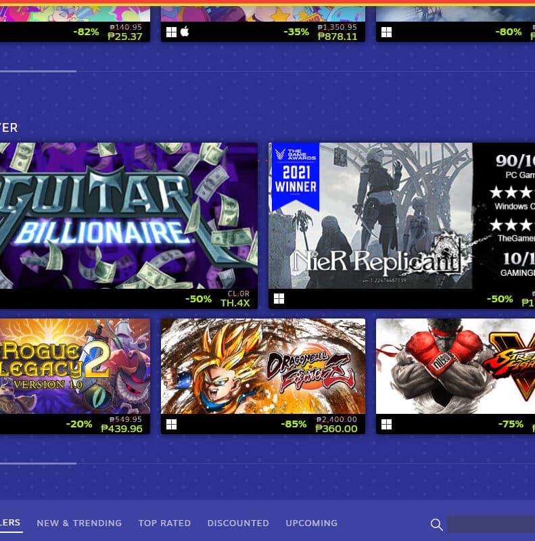Click the search magnifier icon
This screenshot has height=541, width=535.
tap(437, 525)
